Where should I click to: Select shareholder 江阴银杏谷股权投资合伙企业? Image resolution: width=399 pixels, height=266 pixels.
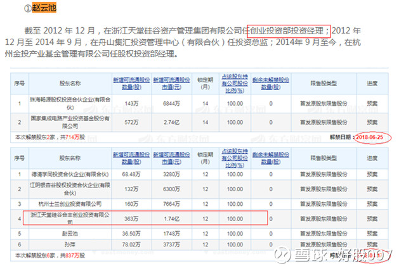tap(70, 189)
